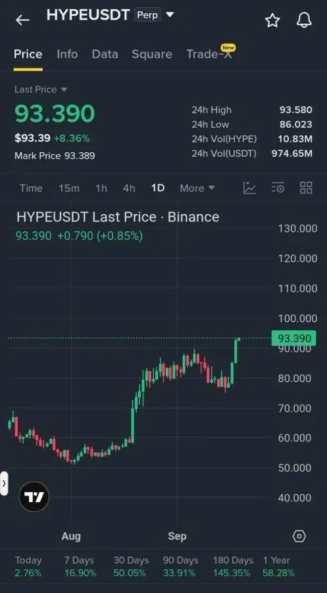The height and width of the screenshot is (593, 327).
Task: Open price alert bell icon
Action: (304, 20)
